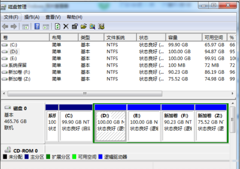Click the blue help question mark icon

click(x=37, y=26)
